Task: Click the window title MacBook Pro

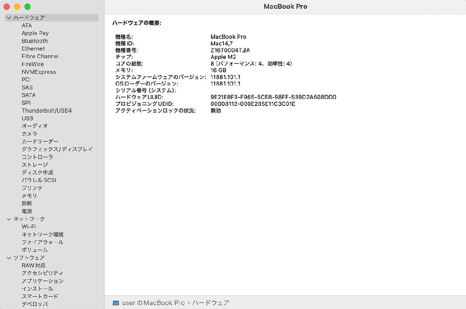Action: pyautogui.click(x=285, y=7)
